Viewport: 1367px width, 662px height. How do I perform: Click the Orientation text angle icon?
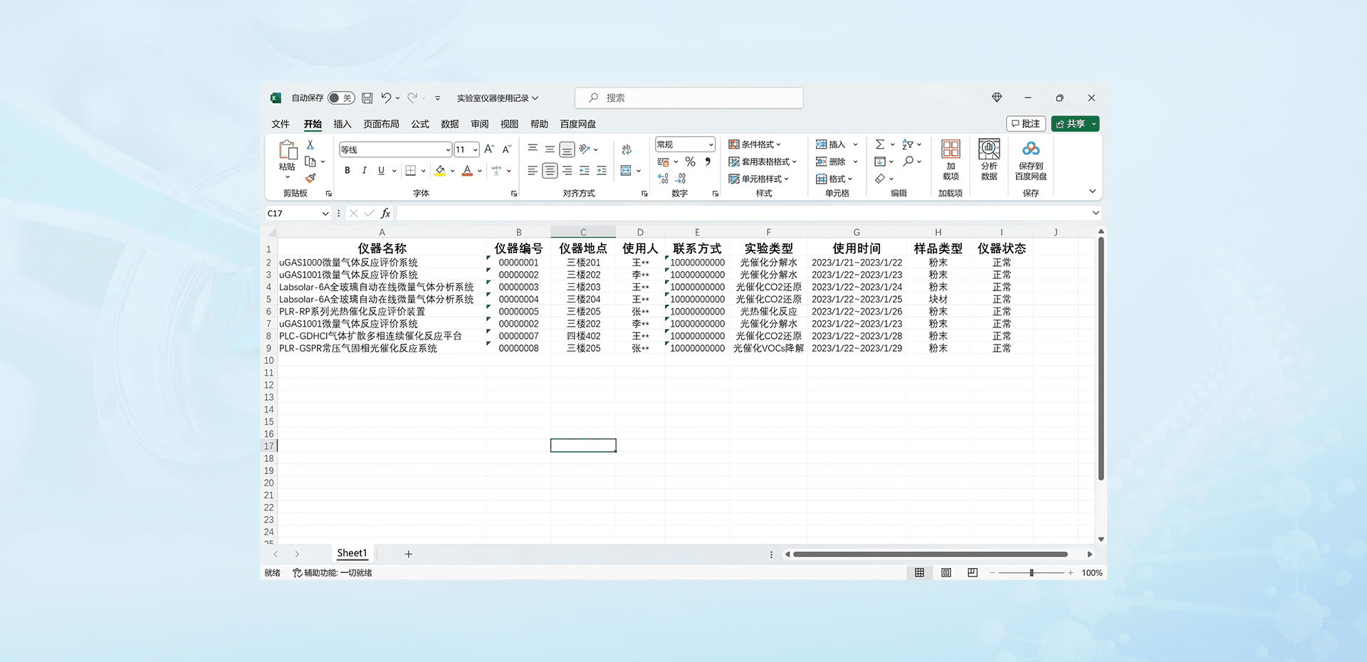point(585,149)
